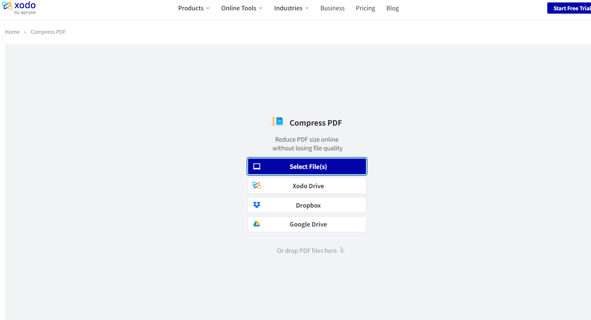
Task: Click the 'Reduce PDF size online' description
Action: tap(307, 140)
